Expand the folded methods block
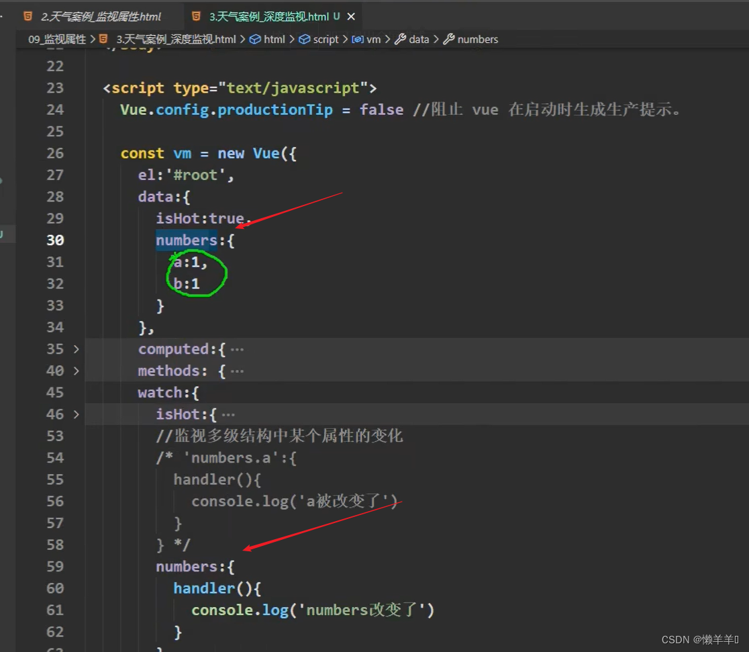Viewport: 749px width, 652px height. 76,371
